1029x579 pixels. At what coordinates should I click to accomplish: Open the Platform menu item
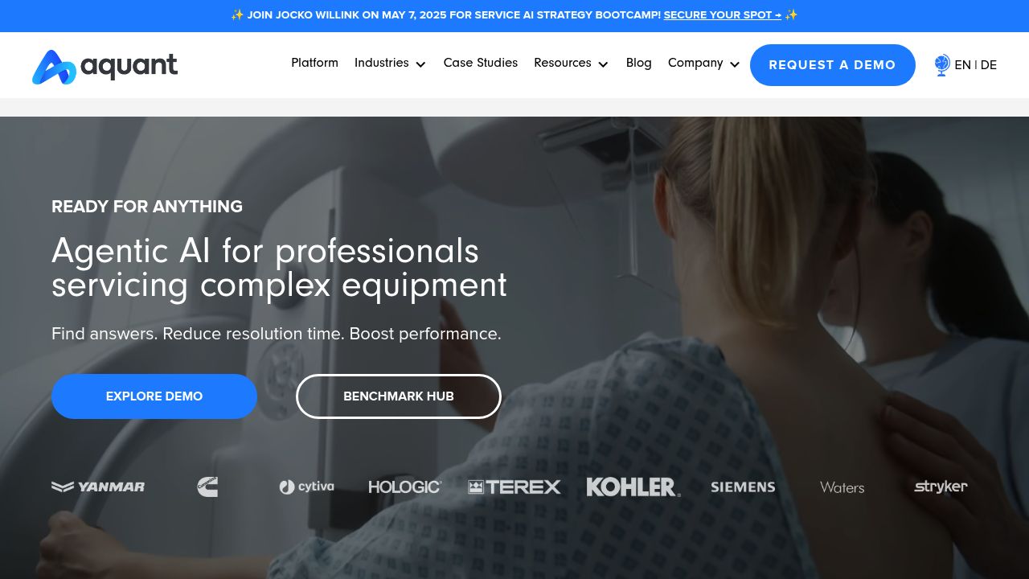314,63
